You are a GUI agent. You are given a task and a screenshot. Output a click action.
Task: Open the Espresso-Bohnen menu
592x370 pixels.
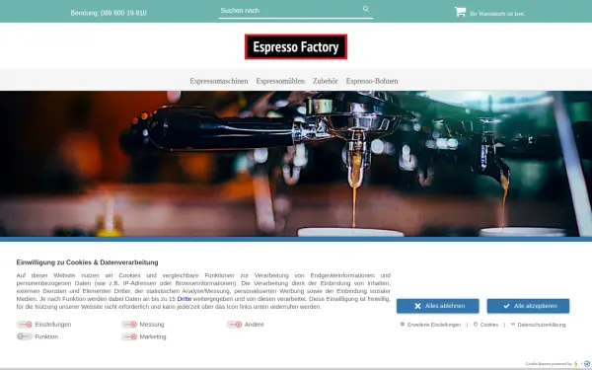tap(372, 81)
